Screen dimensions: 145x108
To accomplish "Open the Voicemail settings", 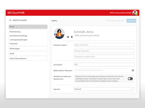I will tap(28, 43).
